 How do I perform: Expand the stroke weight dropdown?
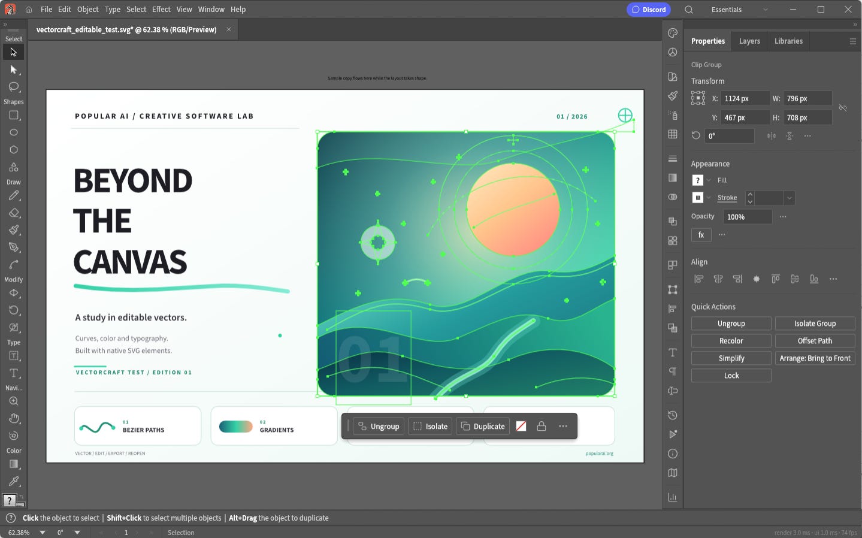pyautogui.click(x=790, y=198)
